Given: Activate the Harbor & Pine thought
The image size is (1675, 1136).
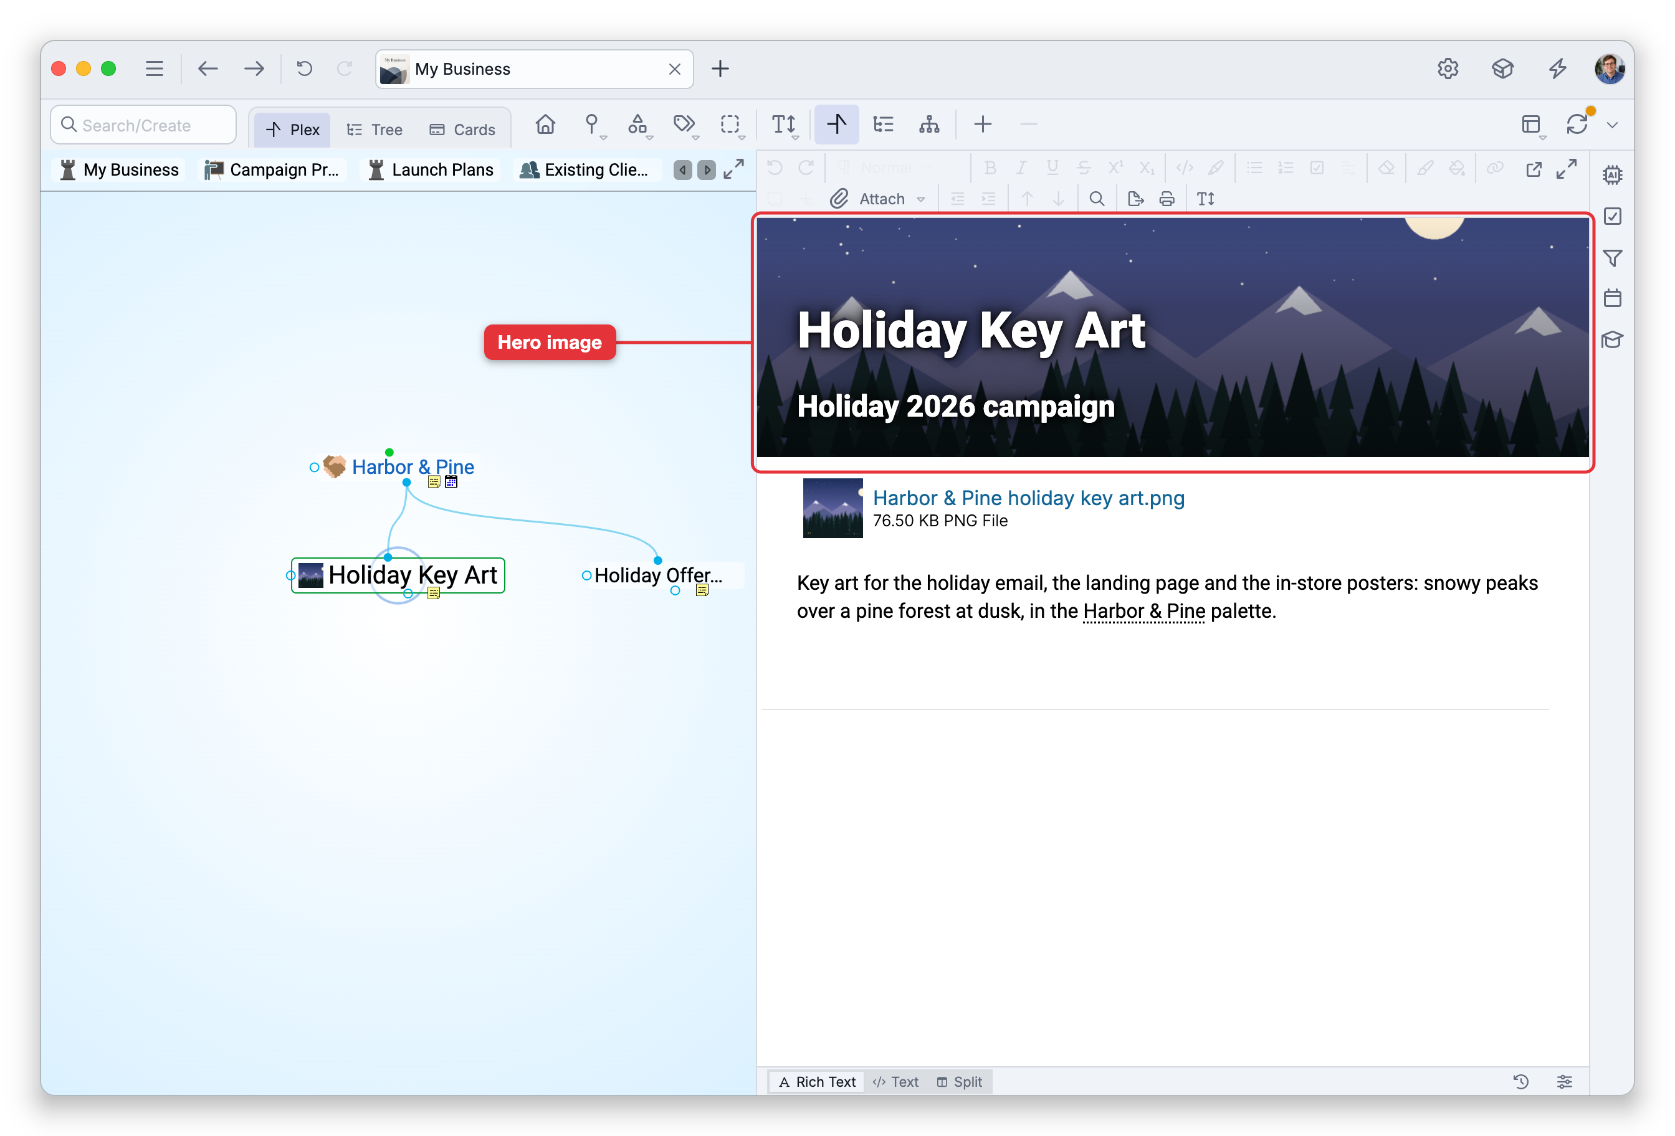Looking at the screenshot, I should pyautogui.click(x=413, y=466).
